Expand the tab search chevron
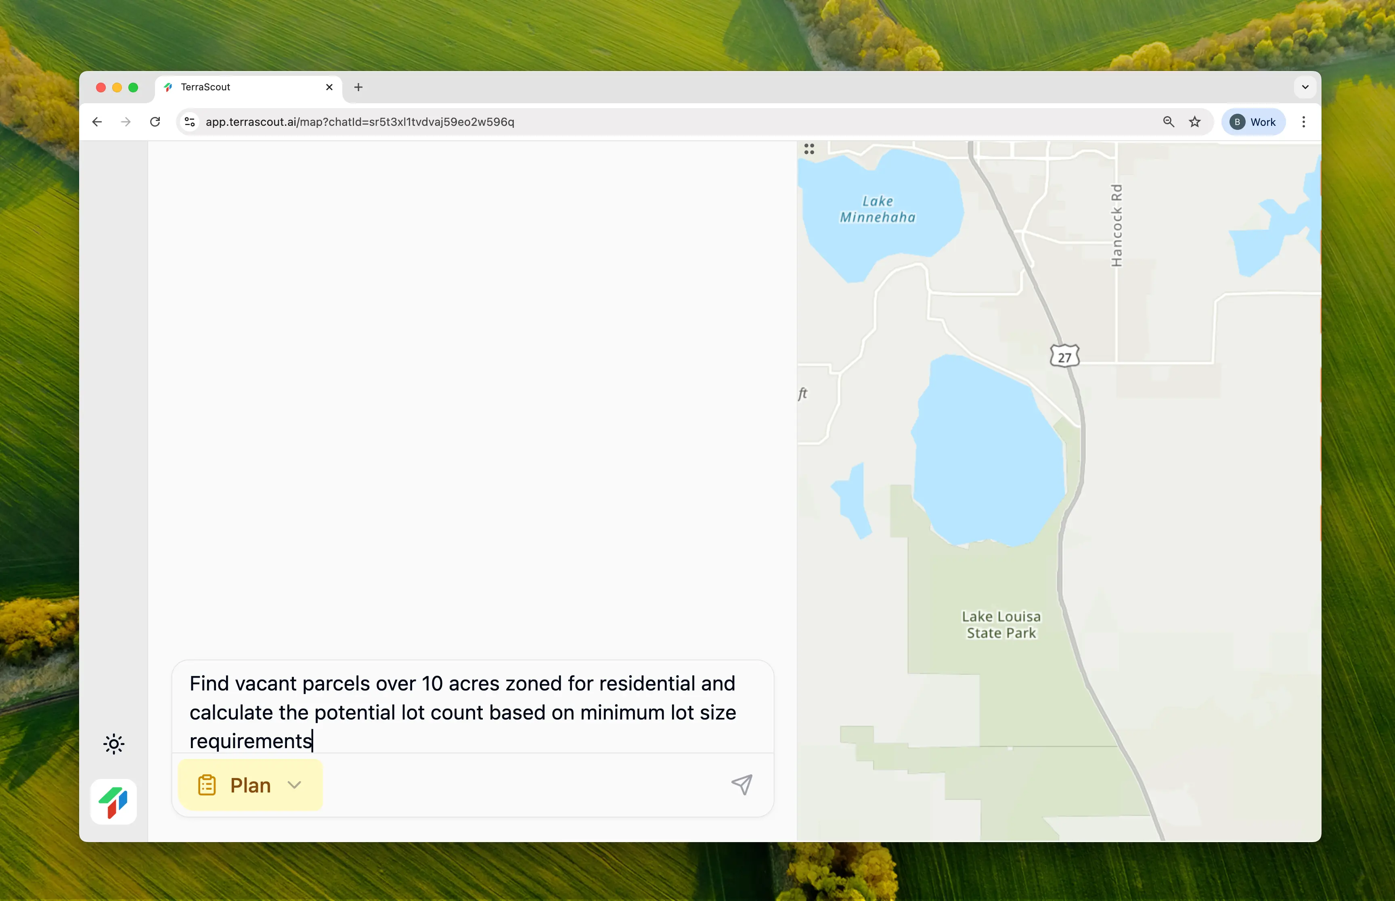The image size is (1395, 901). tap(1305, 87)
